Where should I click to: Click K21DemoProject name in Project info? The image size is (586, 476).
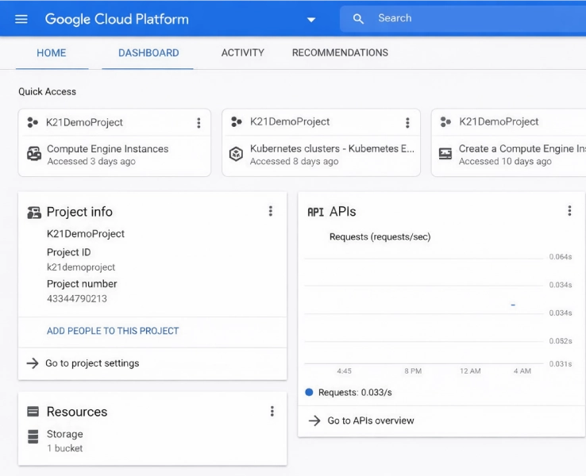[x=86, y=234]
